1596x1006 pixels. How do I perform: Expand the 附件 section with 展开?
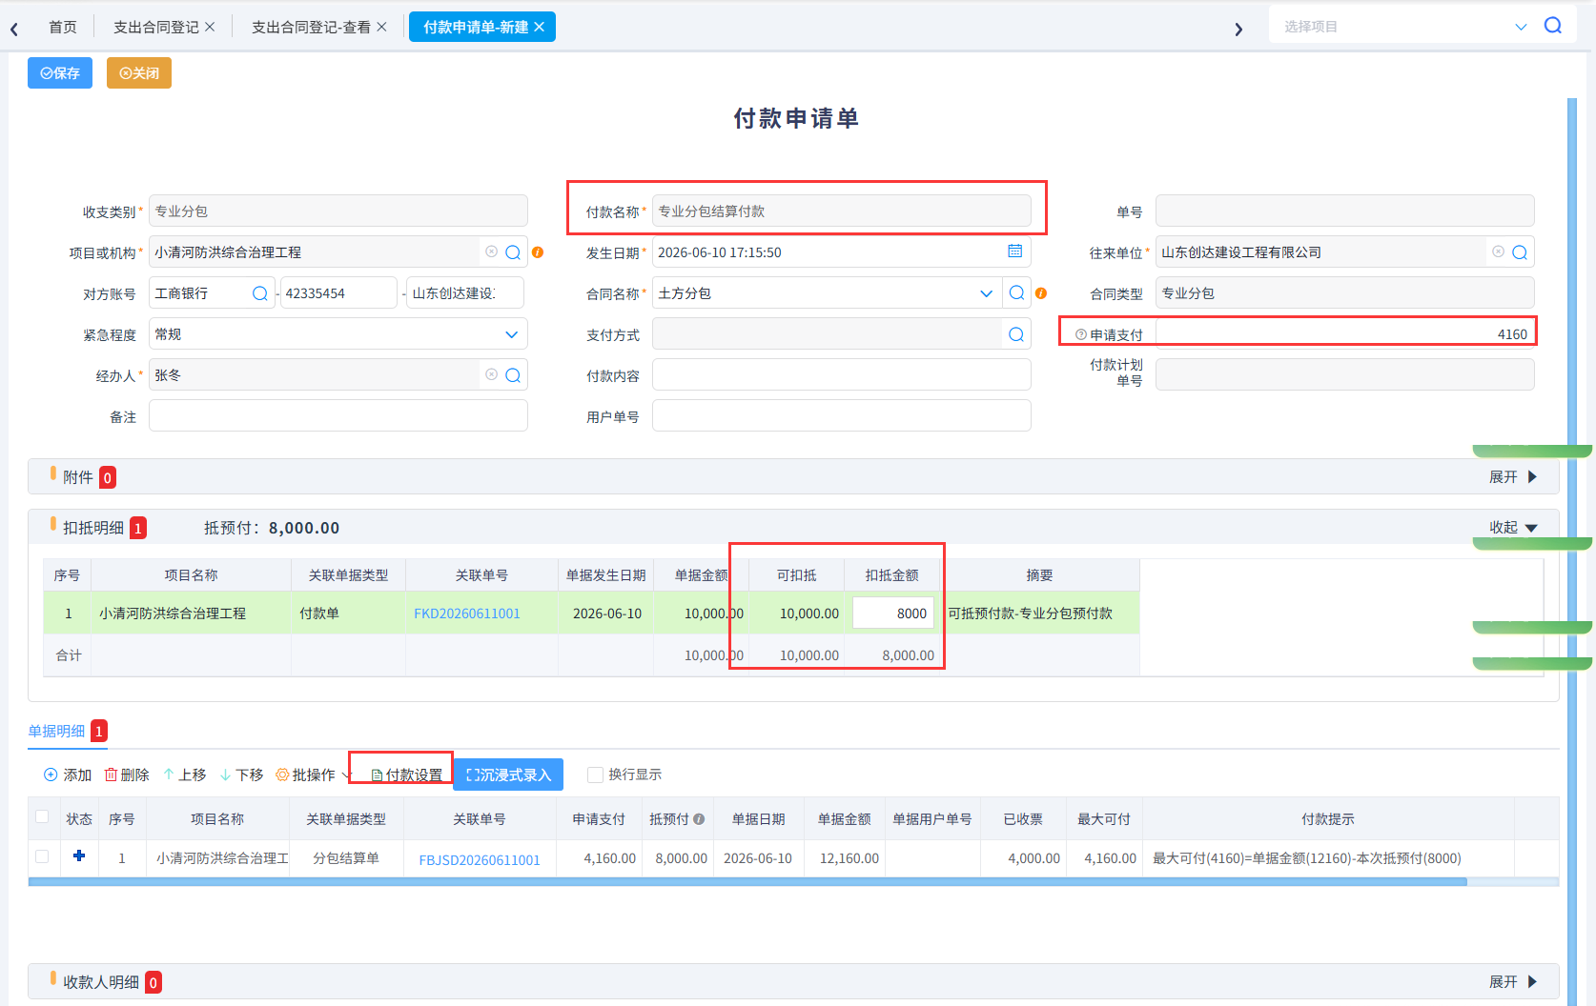[x=1513, y=476]
